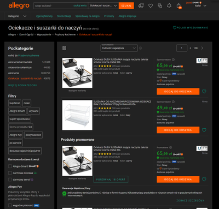The height and width of the screenshot is (209, 219).
Task: Toggle dostawa najpóźniej pojutrze filter
Action: [25, 151]
